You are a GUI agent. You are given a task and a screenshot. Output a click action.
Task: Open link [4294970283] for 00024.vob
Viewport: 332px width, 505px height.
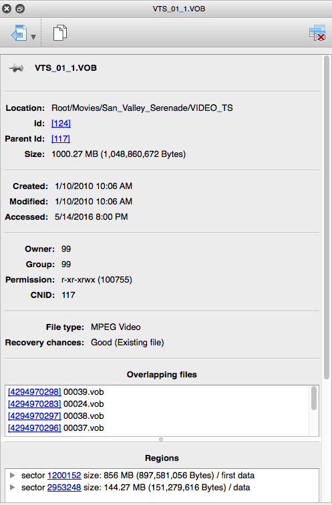point(35,404)
